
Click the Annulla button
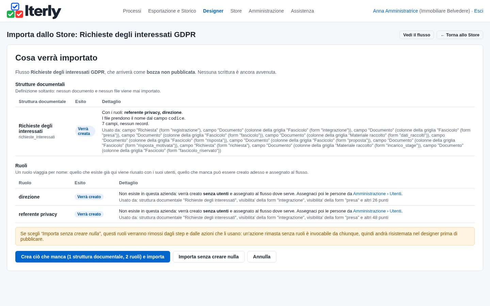tap(262, 257)
